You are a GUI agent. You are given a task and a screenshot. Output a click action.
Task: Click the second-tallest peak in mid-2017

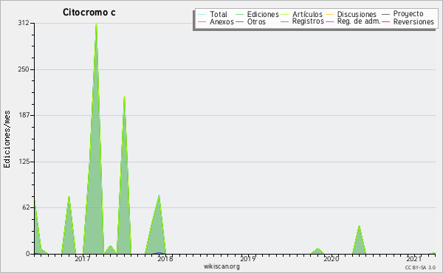(x=124, y=97)
